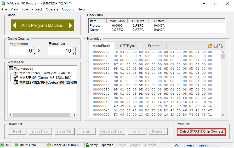234x148 pixels.
Task: Switch mode with right arrow
Action: 70,25
